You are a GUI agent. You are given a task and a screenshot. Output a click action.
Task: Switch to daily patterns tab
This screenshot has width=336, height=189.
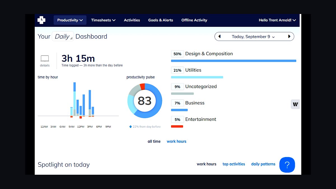click(x=263, y=164)
